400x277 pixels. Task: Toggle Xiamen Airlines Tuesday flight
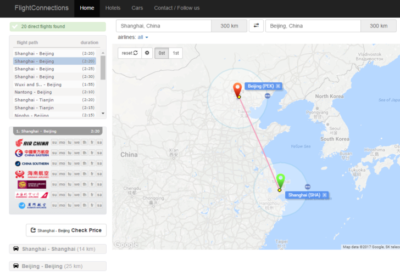pos(69,205)
